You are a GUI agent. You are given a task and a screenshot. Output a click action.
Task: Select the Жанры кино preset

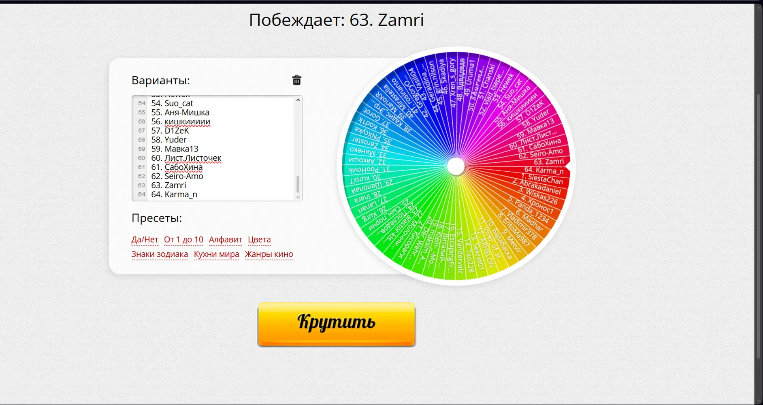[x=269, y=254]
